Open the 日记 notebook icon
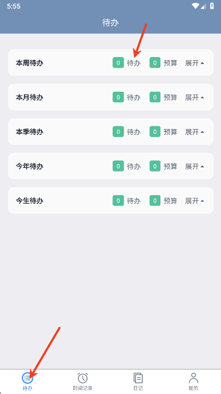Screen dimensions: 221x394 [138, 377]
